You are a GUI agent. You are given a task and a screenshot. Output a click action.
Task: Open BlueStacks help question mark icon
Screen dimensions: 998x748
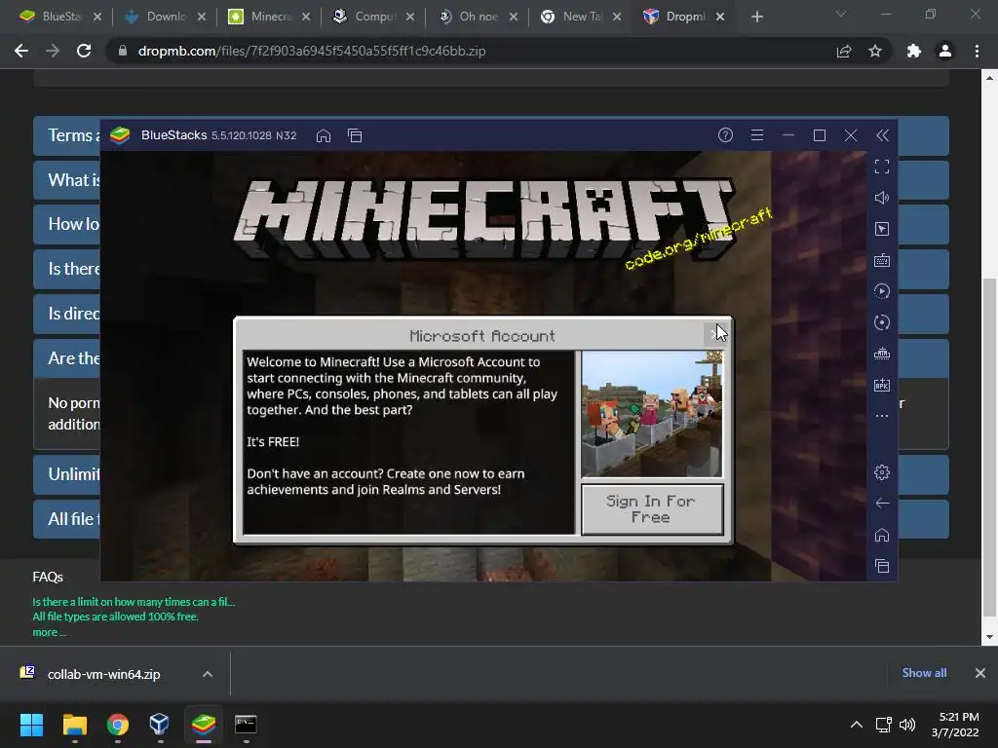click(725, 134)
